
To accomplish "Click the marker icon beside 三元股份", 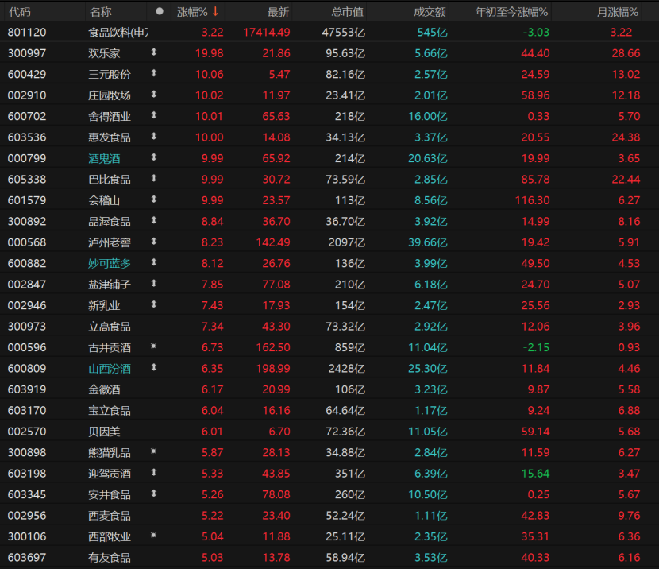I will pos(154,73).
